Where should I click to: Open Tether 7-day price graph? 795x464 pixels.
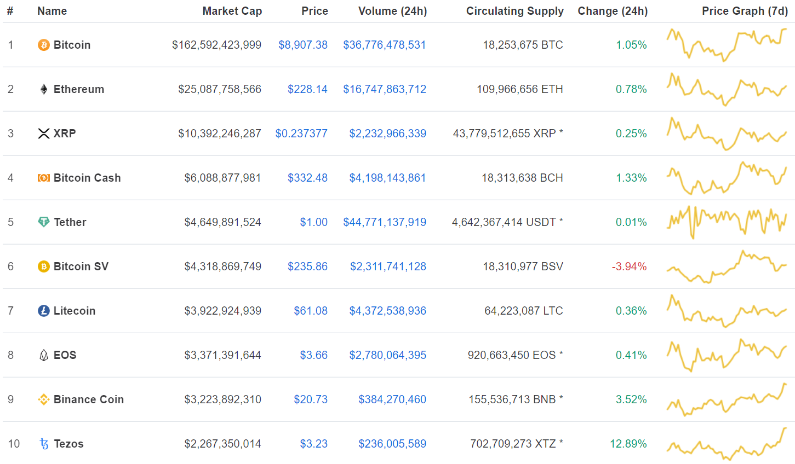727,222
